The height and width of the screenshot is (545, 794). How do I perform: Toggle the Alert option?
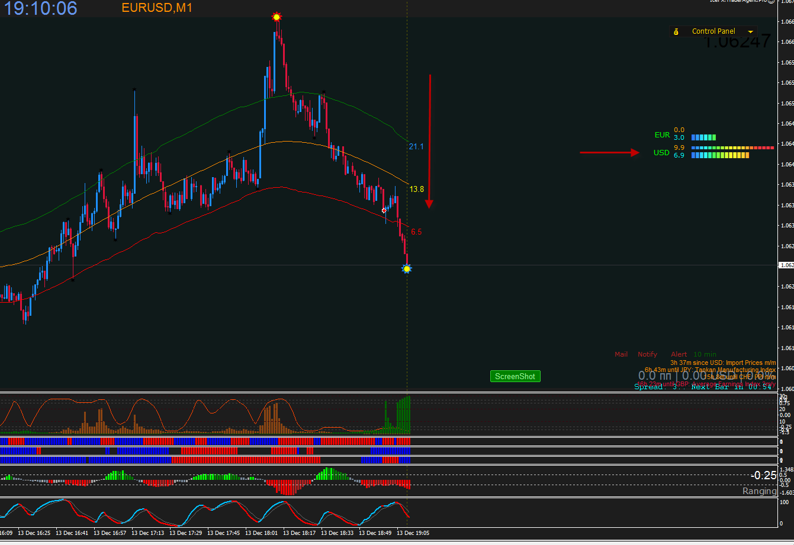tap(679, 354)
